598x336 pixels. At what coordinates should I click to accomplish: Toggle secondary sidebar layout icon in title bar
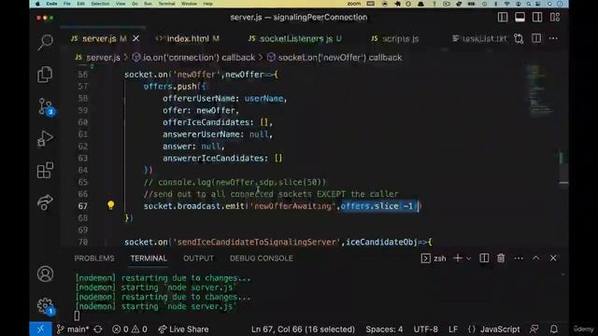pos(537,17)
